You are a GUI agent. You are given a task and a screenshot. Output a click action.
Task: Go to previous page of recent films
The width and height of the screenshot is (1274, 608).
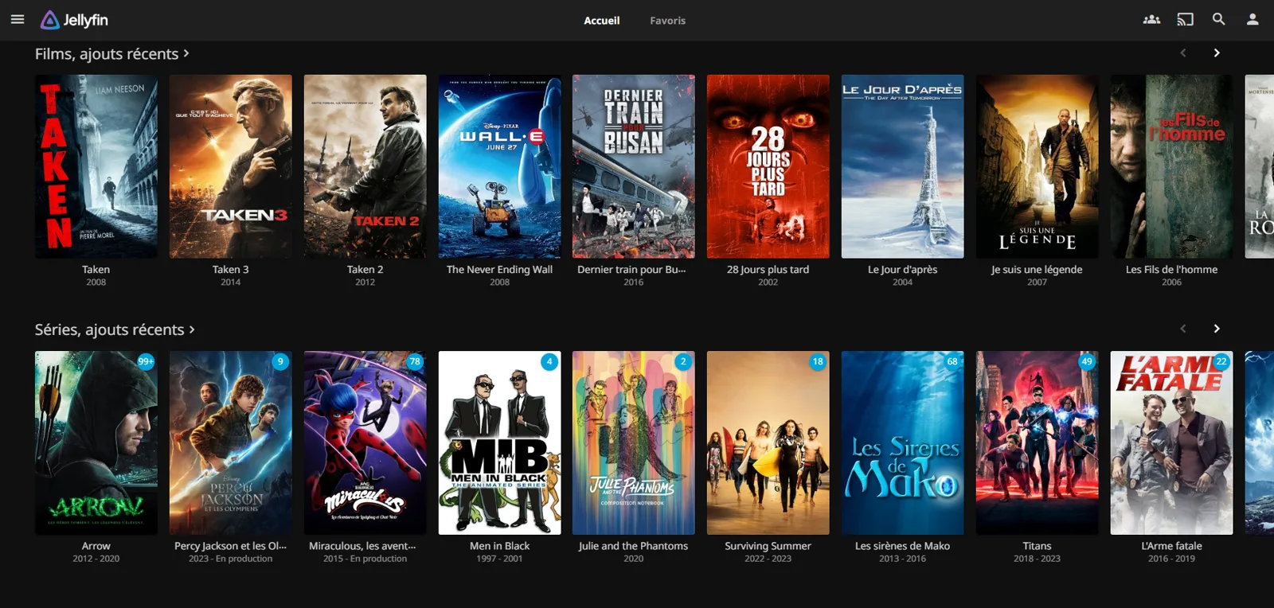[x=1183, y=53]
